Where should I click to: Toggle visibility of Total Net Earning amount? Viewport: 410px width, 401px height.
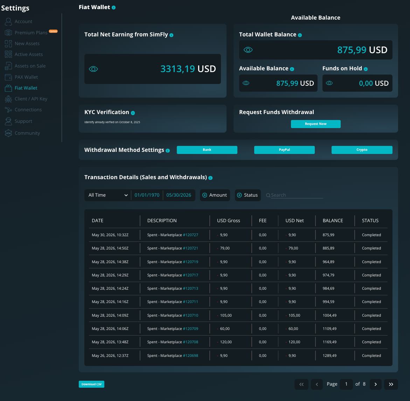tap(93, 69)
